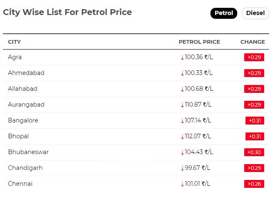Select the Petrol toggle pill
The image size is (275, 197).
(223, 13)
